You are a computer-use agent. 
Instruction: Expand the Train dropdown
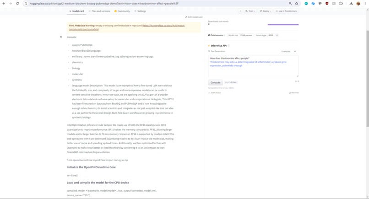tap(250, 11)
